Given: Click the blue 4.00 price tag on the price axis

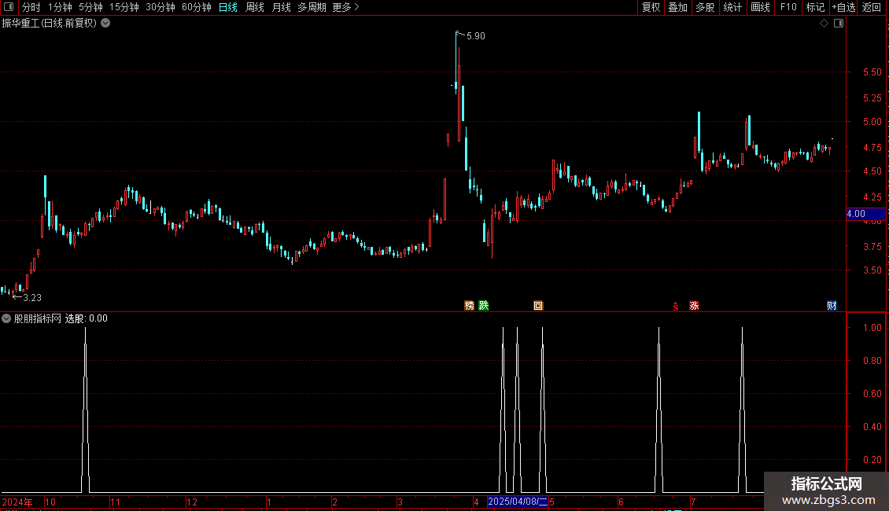Looking at the screenshot, I should (x=865, y=214).
